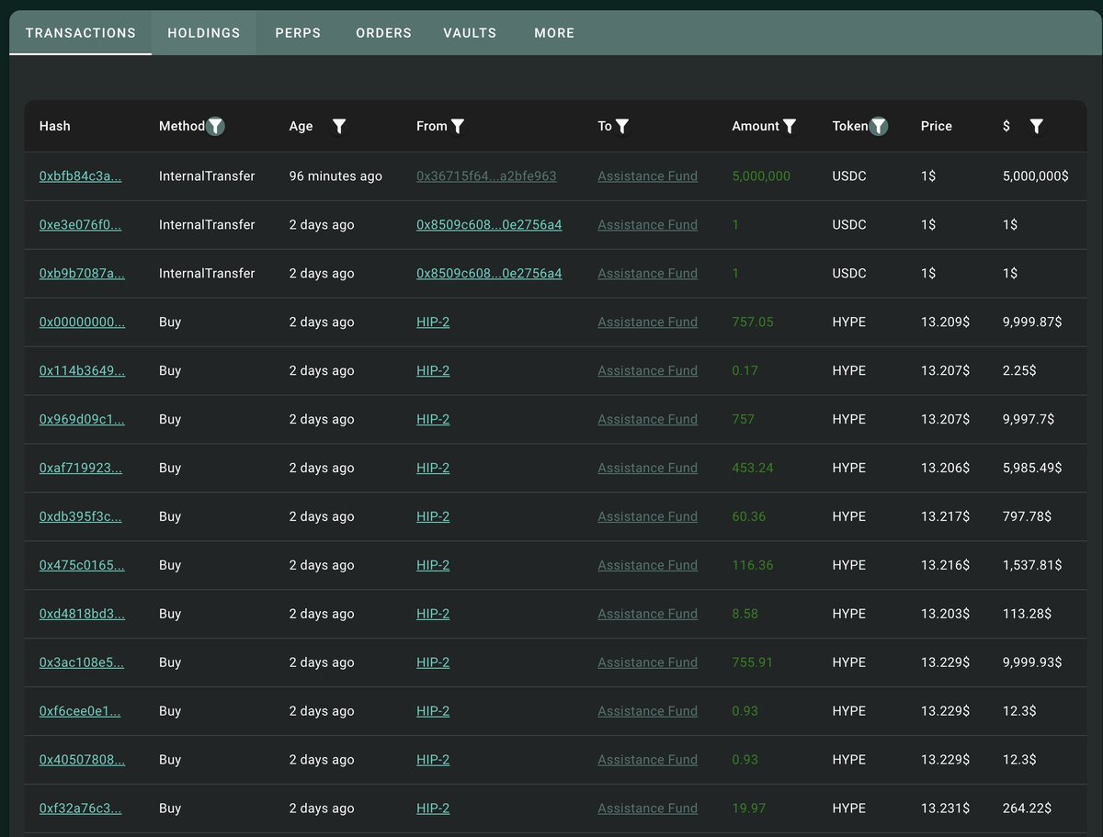Switch to the Orders tab
This screenshot has height=837, width=1103.
pyautogui.click(x=384, y=33)
